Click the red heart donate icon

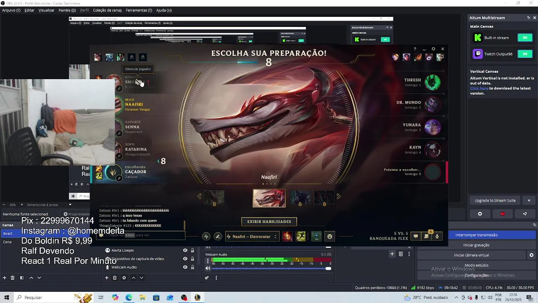click(502, 214)
